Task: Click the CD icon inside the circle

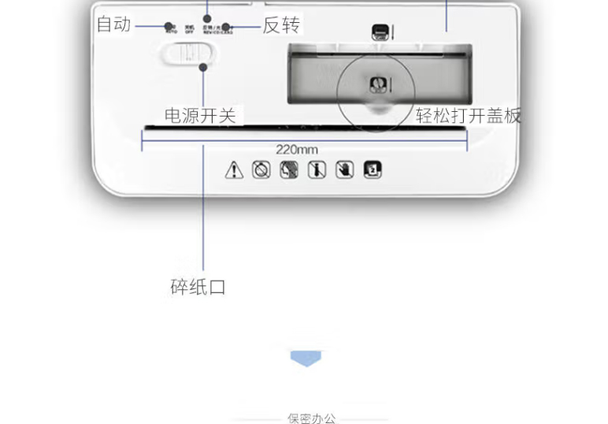Action: point(378,85)
